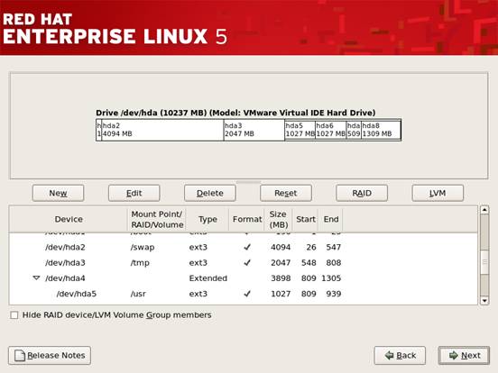Viewport: 498px width, 373px height.
Task: Click the /swap mount point cell
Action: coord(143,247)
